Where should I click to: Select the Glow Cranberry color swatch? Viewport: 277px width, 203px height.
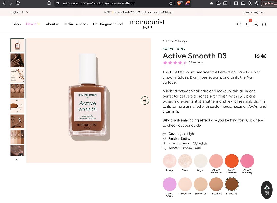tap(232, 161)
